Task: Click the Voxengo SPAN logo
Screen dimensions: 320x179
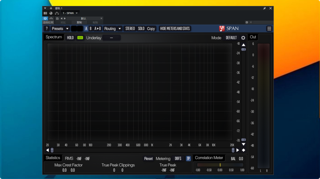Action: (x=228, y=28)
